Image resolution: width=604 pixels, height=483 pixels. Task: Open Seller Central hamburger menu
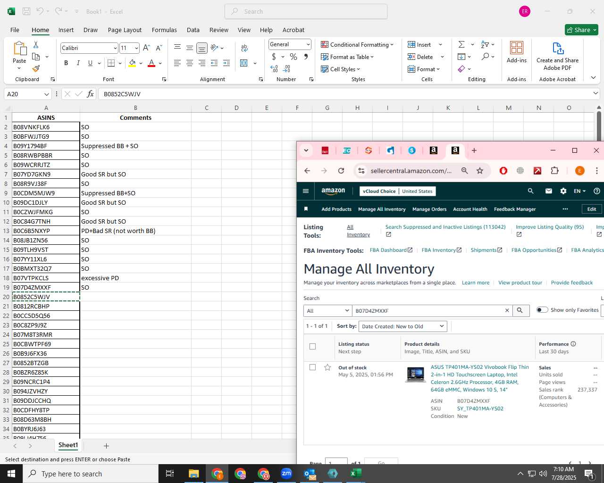click(x=306, y=191)
